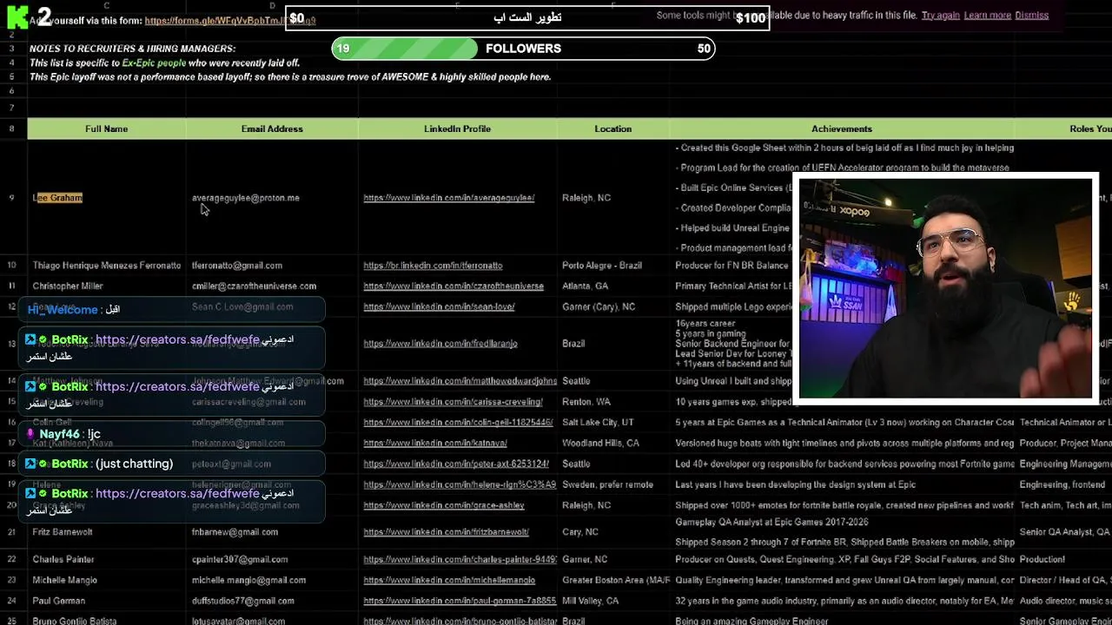The image size is (1112, 625).
Task: Open the linkedin.com/in/grace-ashley link
Action: click(x=443, y=505)
